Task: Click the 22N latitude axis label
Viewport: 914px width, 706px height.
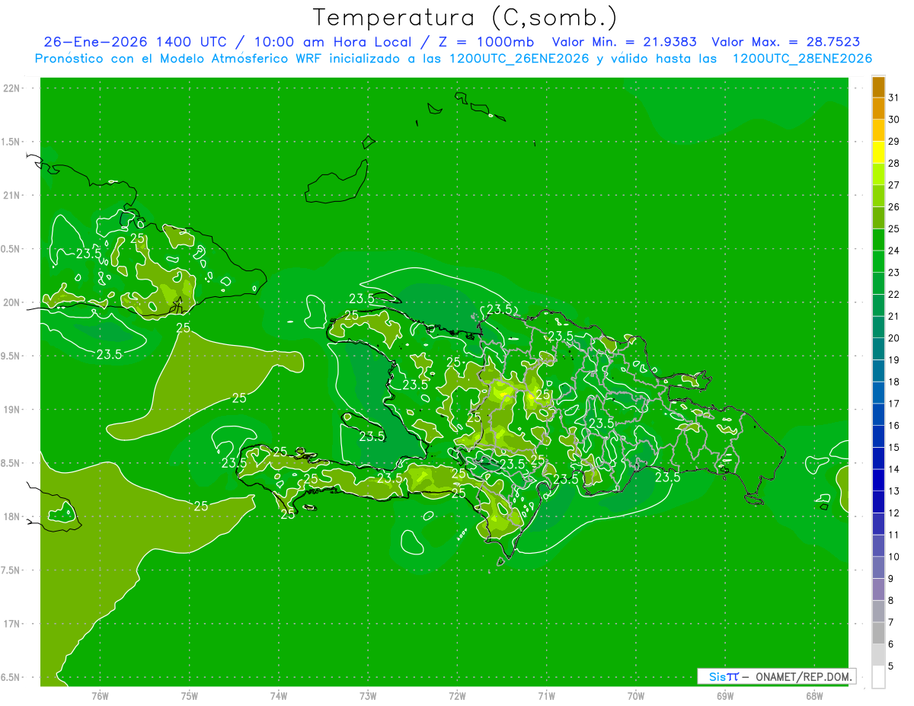Action: [x=13, y=88]
